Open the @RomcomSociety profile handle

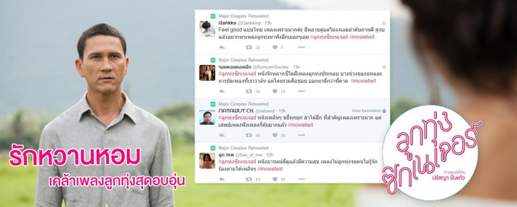[x=271, y=67]
